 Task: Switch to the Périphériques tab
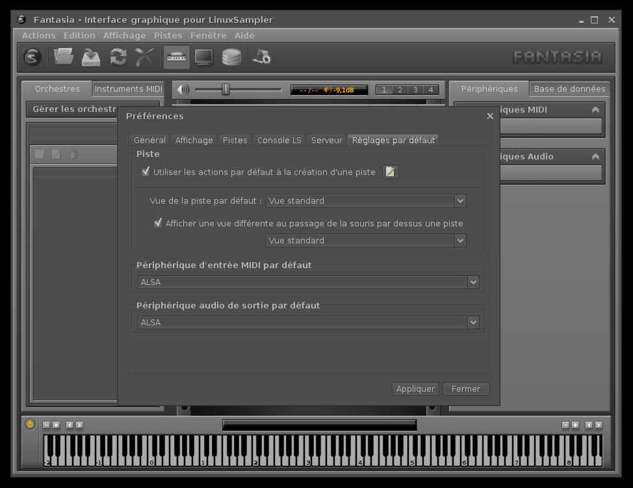point(489,88)
